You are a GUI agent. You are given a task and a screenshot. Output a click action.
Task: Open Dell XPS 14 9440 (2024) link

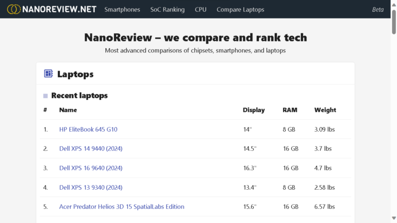[x=91, y=148]
